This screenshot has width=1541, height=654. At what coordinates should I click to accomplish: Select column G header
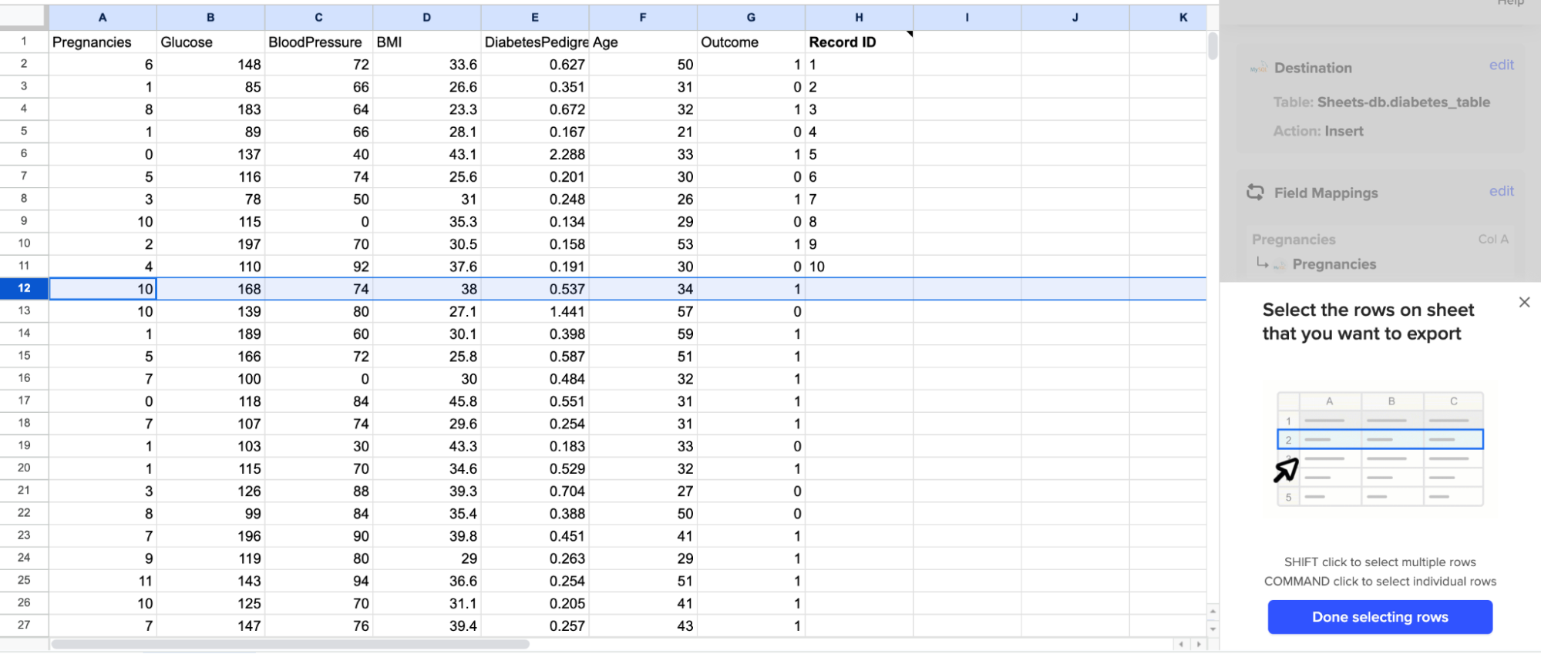pos(751,17)
